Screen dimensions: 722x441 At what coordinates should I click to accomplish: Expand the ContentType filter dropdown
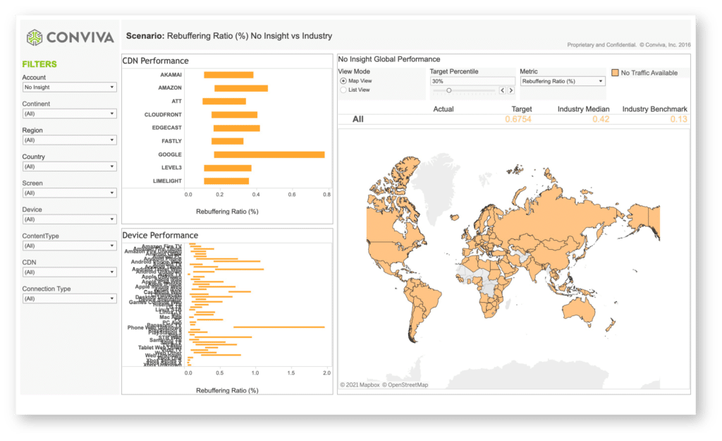(x=69, y=246)
